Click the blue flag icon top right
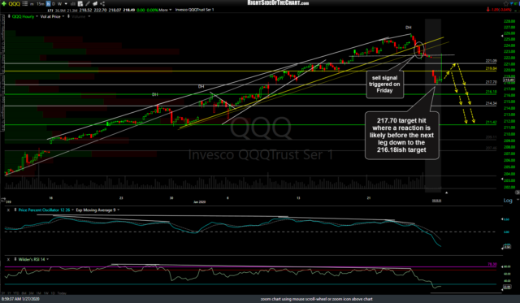 click(x=512, y=3)
